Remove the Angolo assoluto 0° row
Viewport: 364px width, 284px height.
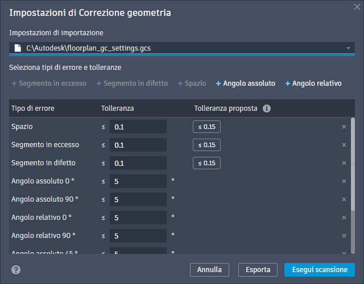point(344,181)
